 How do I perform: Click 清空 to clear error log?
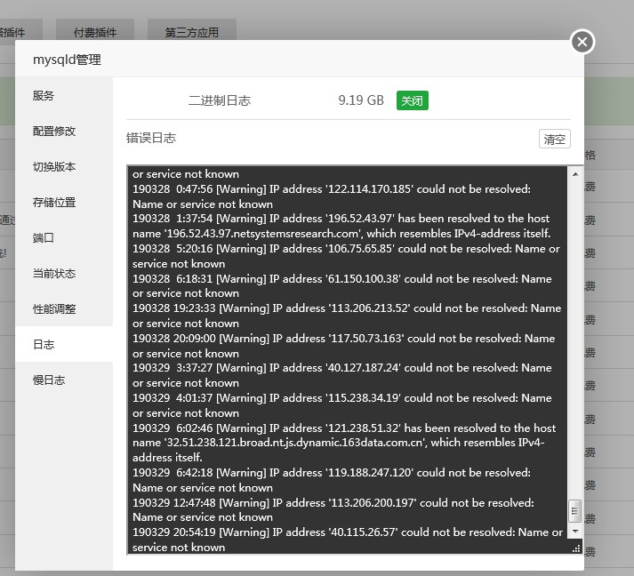(x=555, y=139)
